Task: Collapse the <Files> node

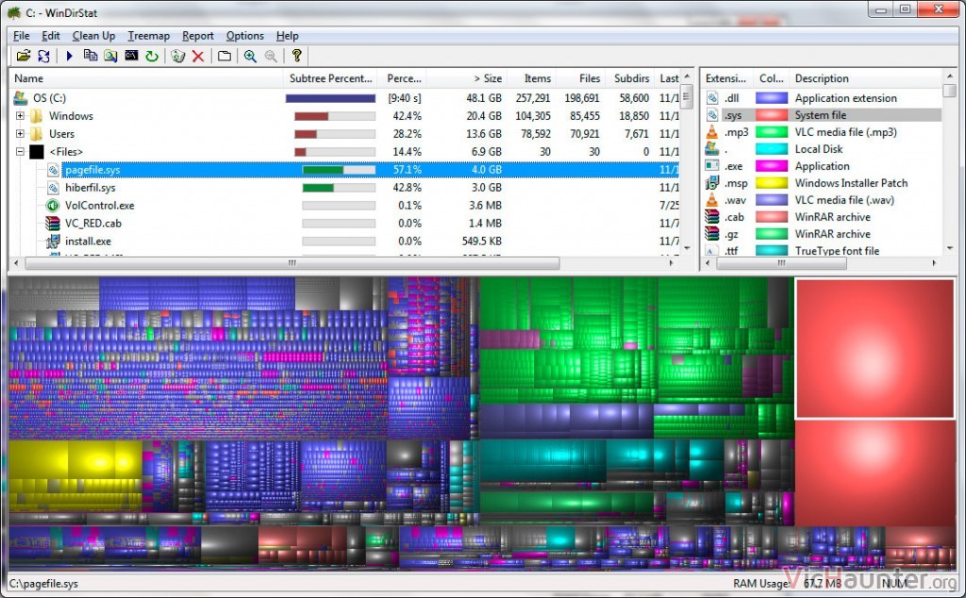Action: 20,152
